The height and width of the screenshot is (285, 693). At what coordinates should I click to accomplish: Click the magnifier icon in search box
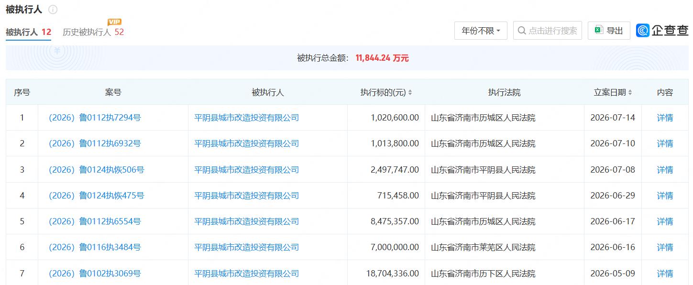(522, 31)
